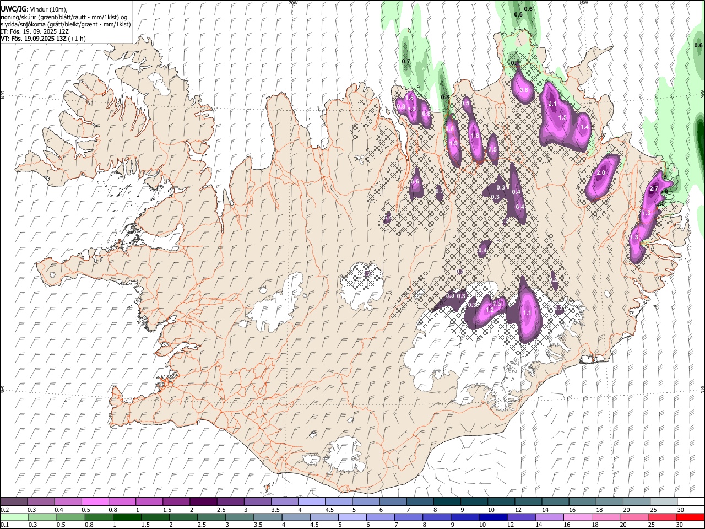
Task: Pick the rain legend swatch between 10 and 12
Action: [493, 517]
